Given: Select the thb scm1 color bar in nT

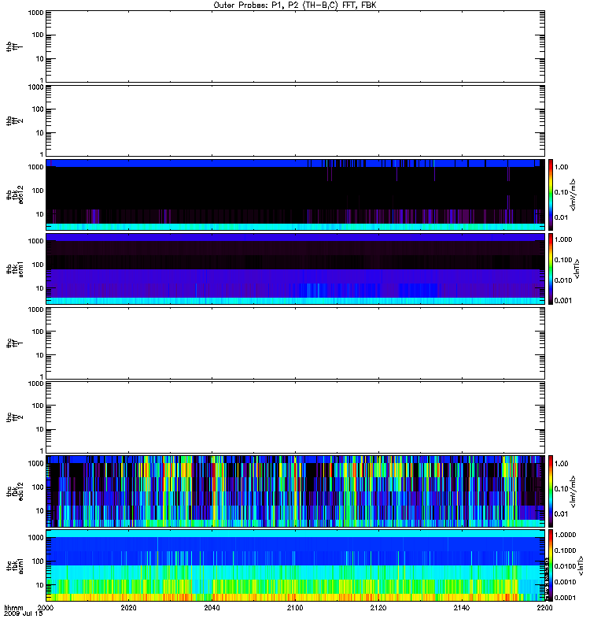Looking at the screenshot, I should point(551,269).
